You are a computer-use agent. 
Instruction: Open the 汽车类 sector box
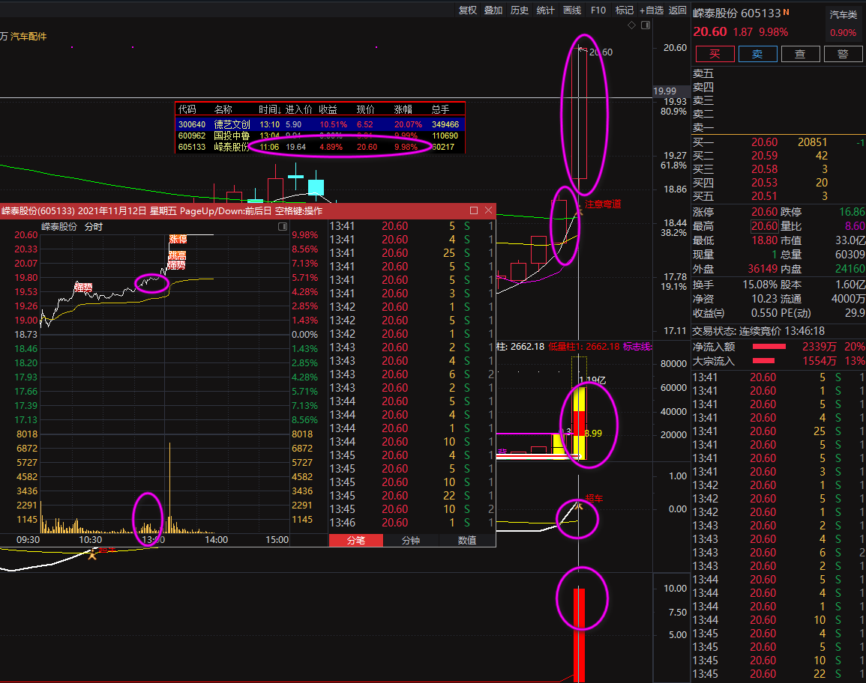tap(843, 23)
